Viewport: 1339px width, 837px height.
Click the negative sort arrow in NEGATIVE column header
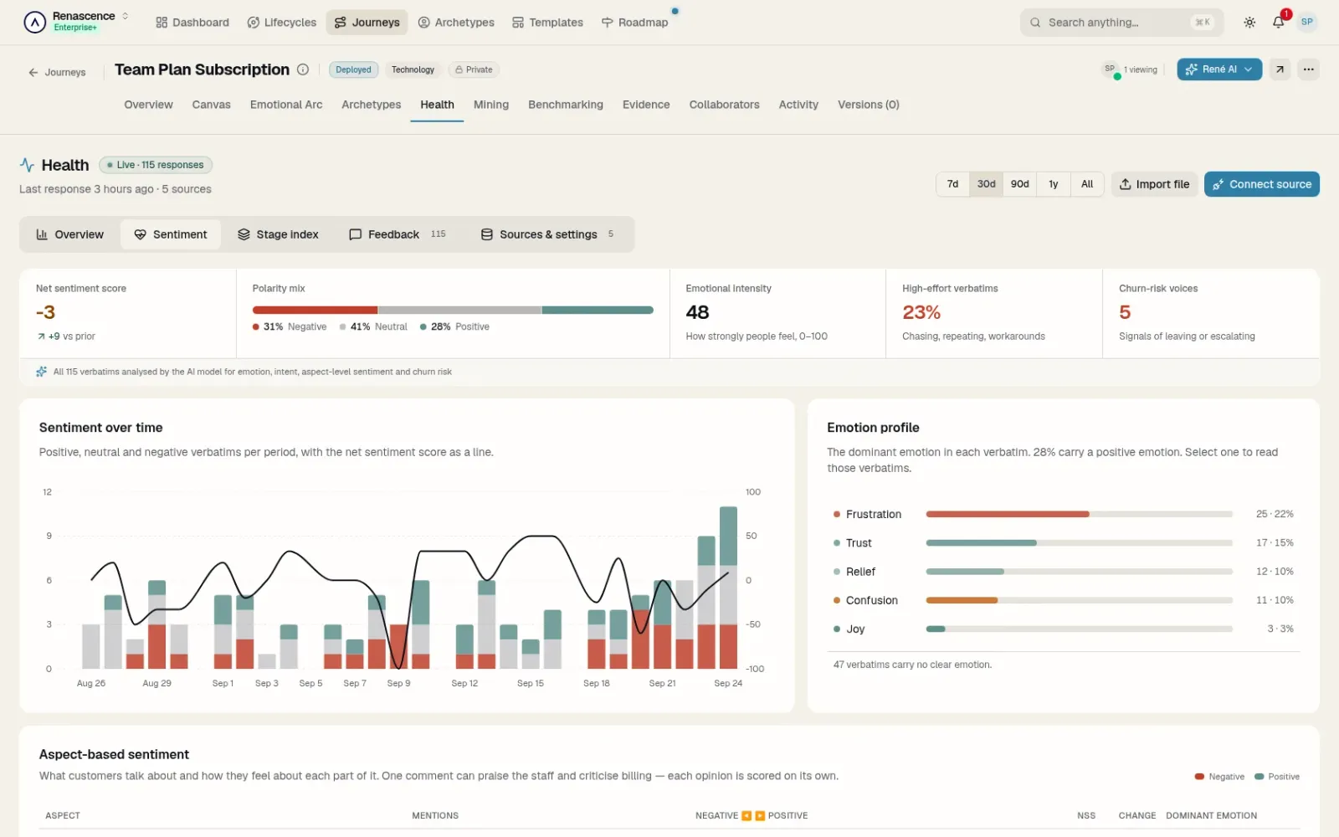click(x=746, y=815)
